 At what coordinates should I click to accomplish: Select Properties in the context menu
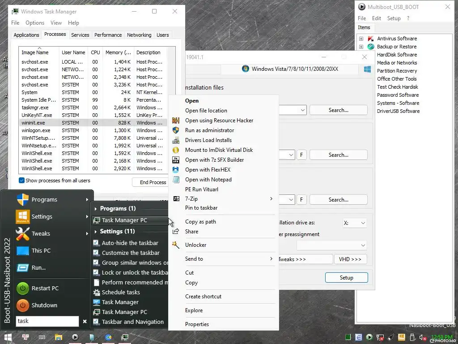click(x=197, y=324)
